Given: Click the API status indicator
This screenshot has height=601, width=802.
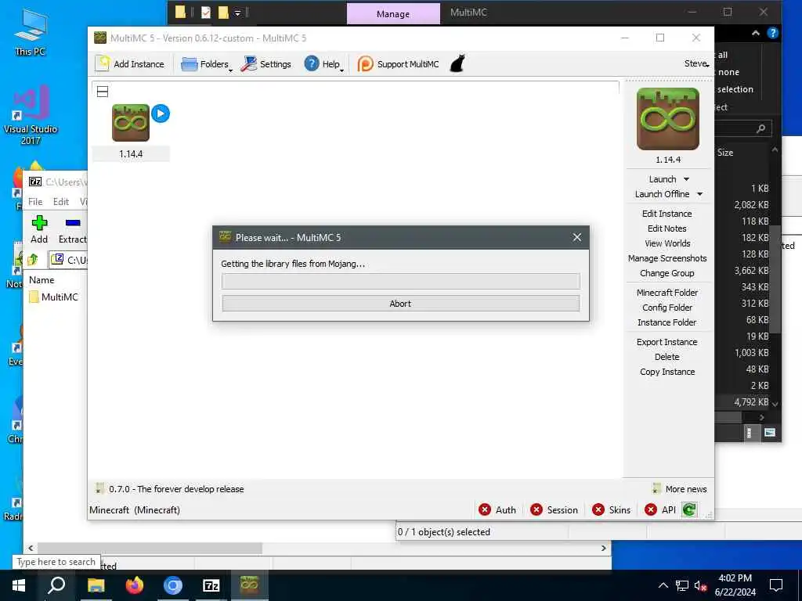Looking at the screenshot, I should [x=660, y=510].
